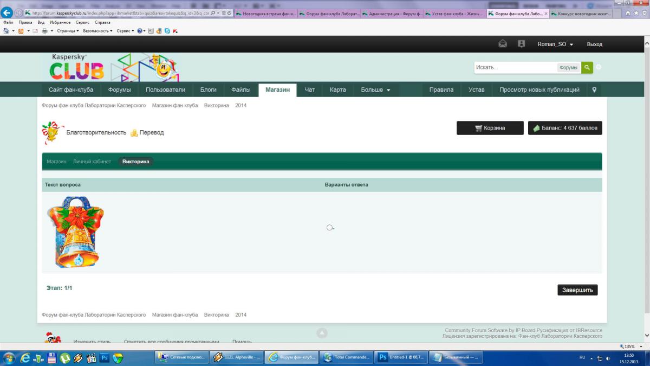
Task: Open the Страница command bar dropdown
Action: 68,31
